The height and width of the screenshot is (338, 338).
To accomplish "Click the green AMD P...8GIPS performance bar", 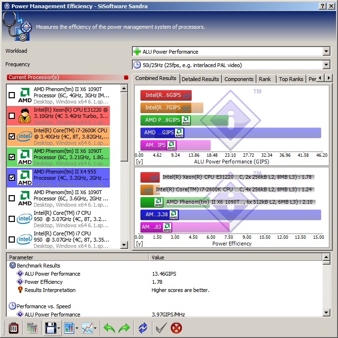I will [184, 120].
